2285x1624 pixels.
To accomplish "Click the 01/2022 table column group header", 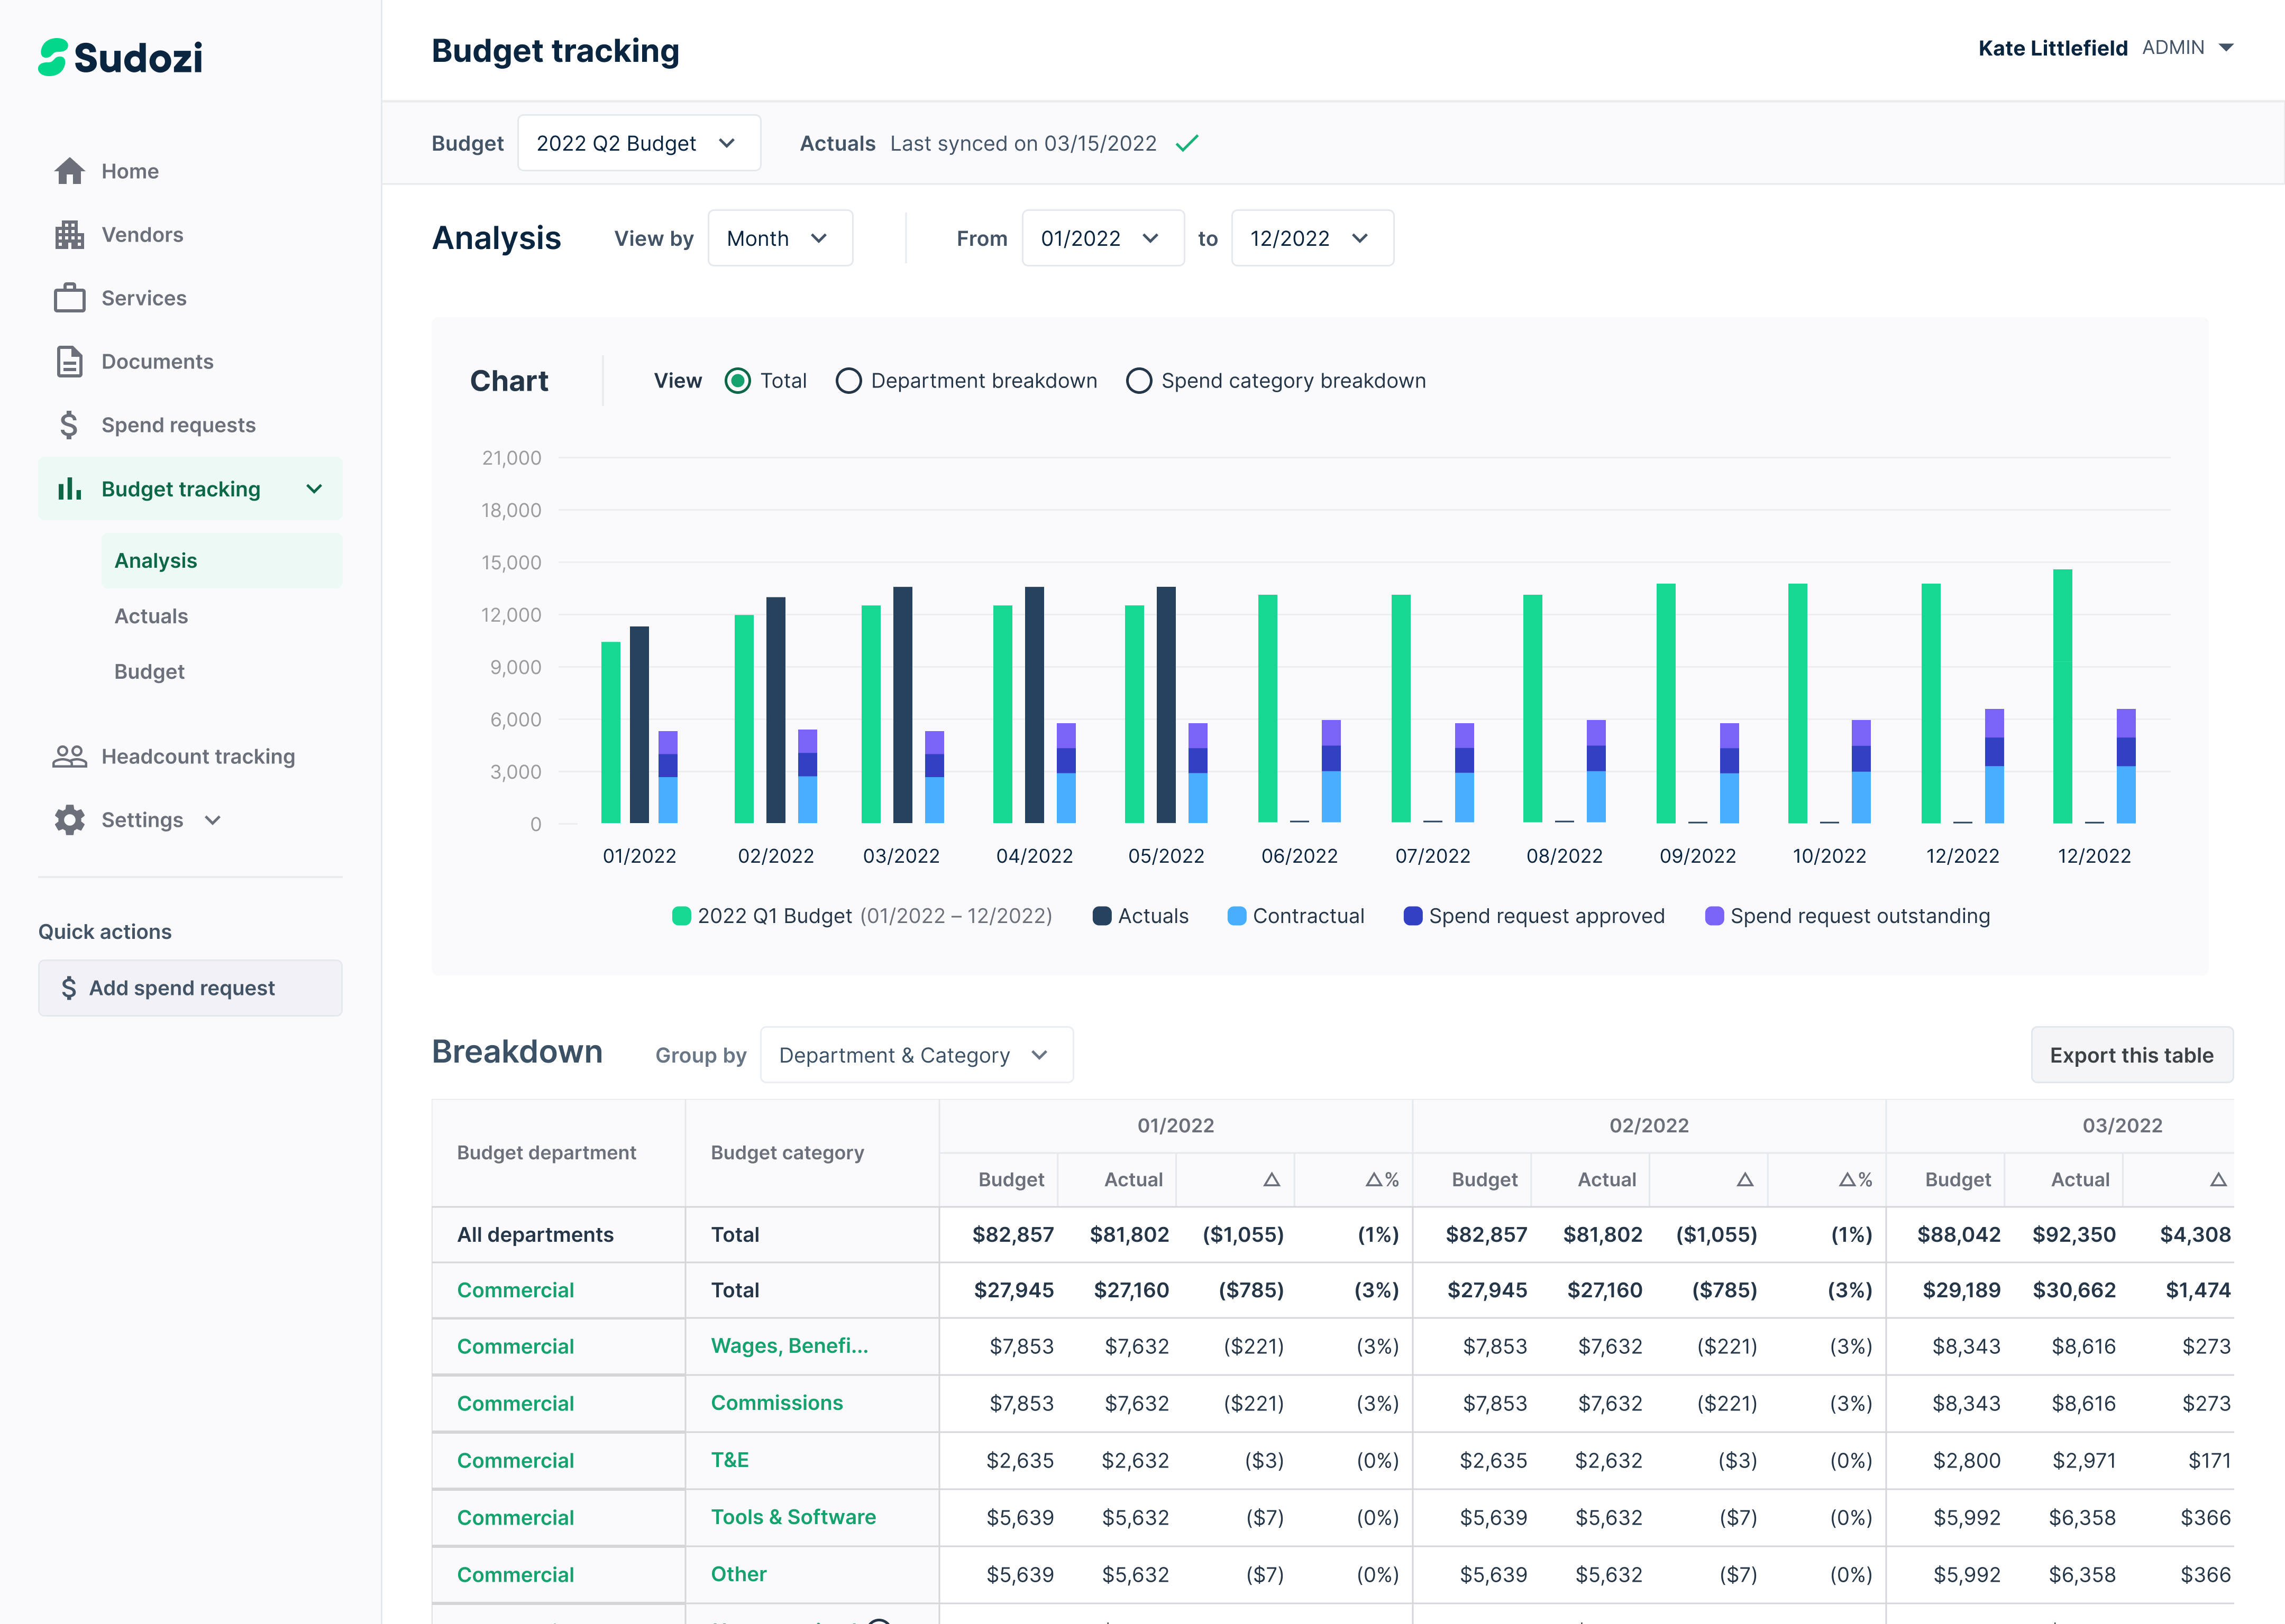I will (x=1175, y=1125).
